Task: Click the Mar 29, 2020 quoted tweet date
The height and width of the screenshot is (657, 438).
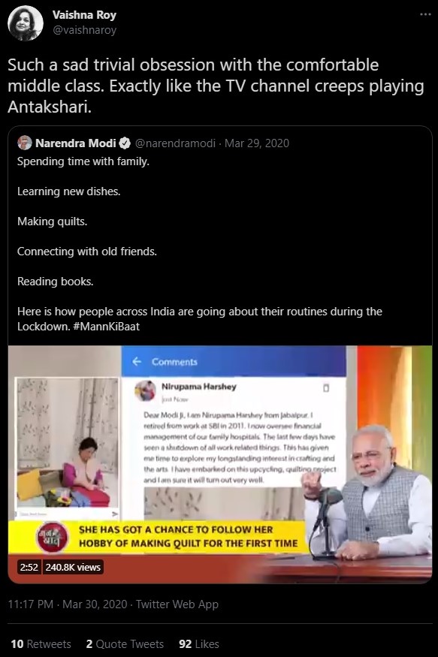Action: click(256, 143)
